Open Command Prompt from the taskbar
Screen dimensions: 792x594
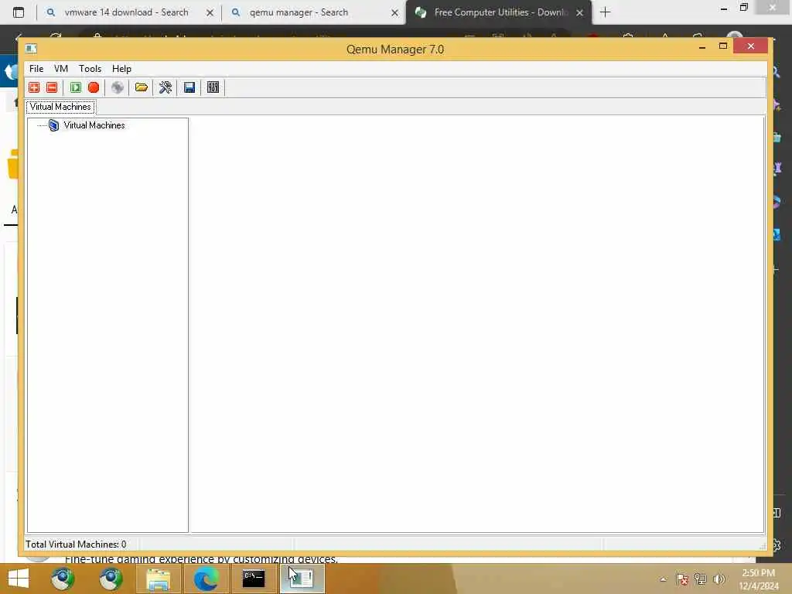coord(254,579)
